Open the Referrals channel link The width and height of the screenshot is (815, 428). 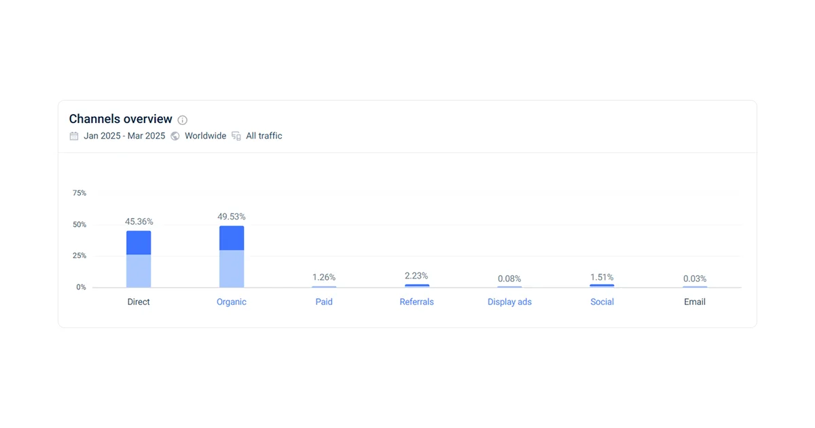pos(416,302)
